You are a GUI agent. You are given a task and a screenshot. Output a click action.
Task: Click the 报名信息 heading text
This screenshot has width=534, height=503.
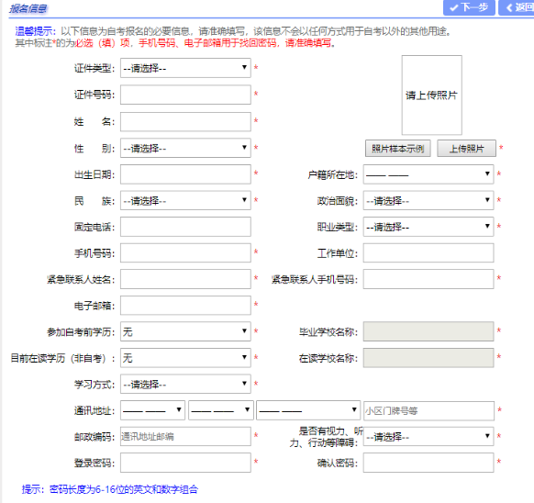click(x=28, y=8)
